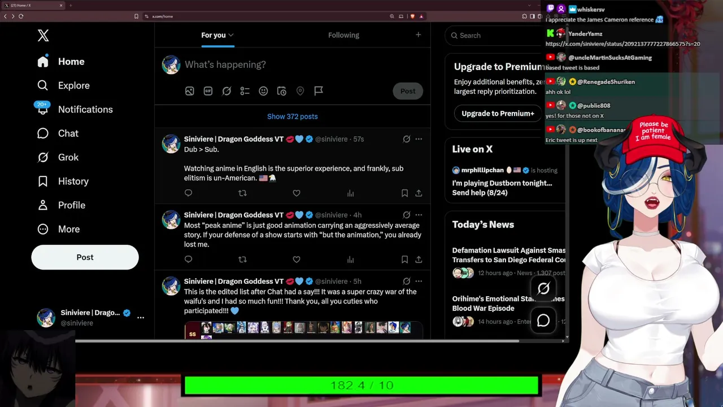This screenshot has height=407, width=723.
Task: Click the @siniviere handle on 57s post
Action: (x=331, y=139)
